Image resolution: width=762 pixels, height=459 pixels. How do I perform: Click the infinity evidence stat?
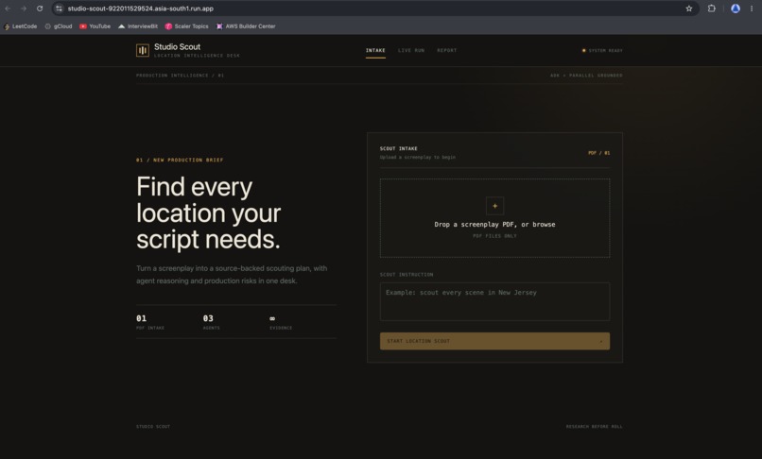tap(272, 318)
